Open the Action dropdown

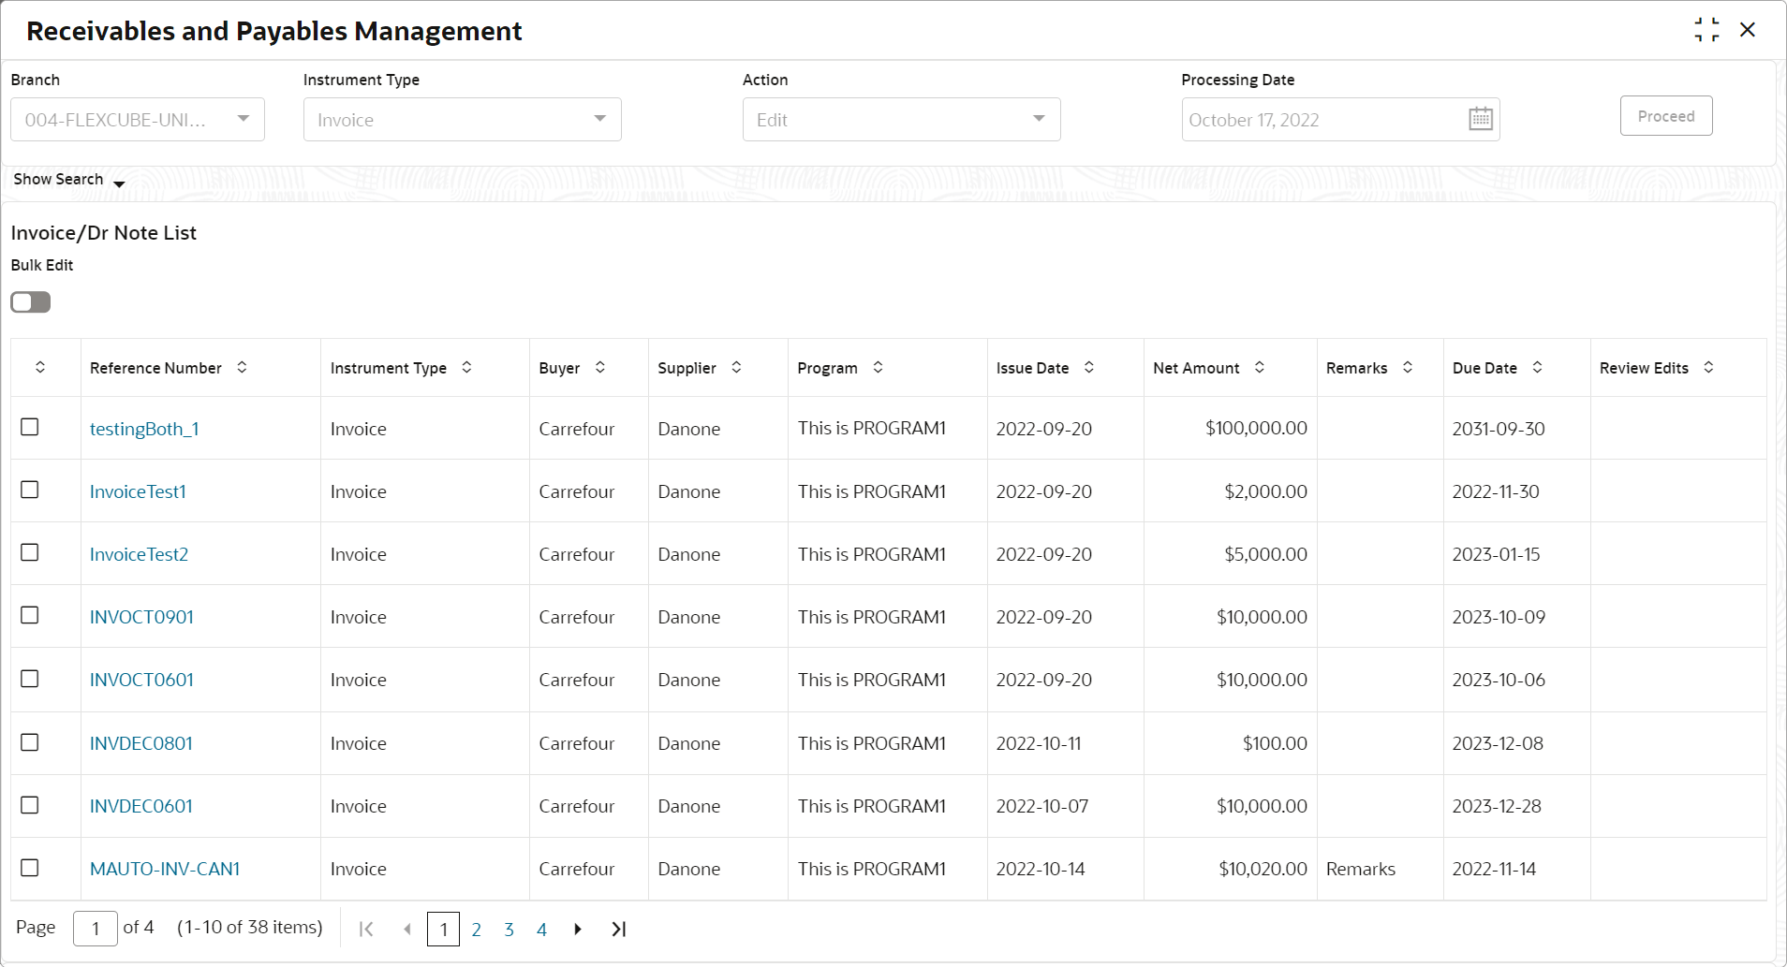pyautogui.click(x=902, y=119)
